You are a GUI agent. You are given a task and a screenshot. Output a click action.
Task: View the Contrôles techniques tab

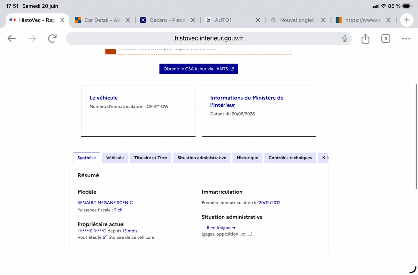pyautogui.click(x=290, y=158)
